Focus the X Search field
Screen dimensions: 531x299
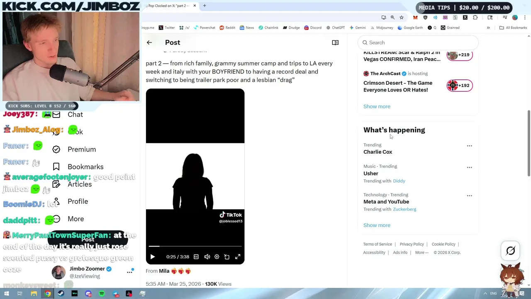[x=418, y=42]
